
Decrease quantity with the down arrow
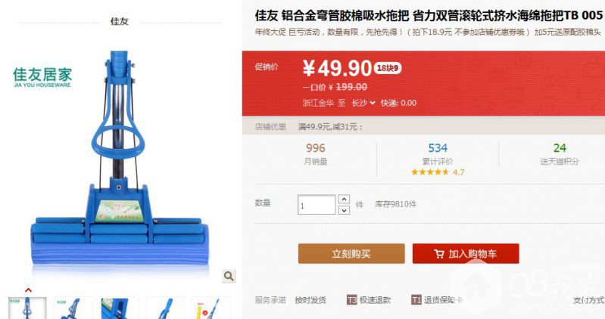345,210
